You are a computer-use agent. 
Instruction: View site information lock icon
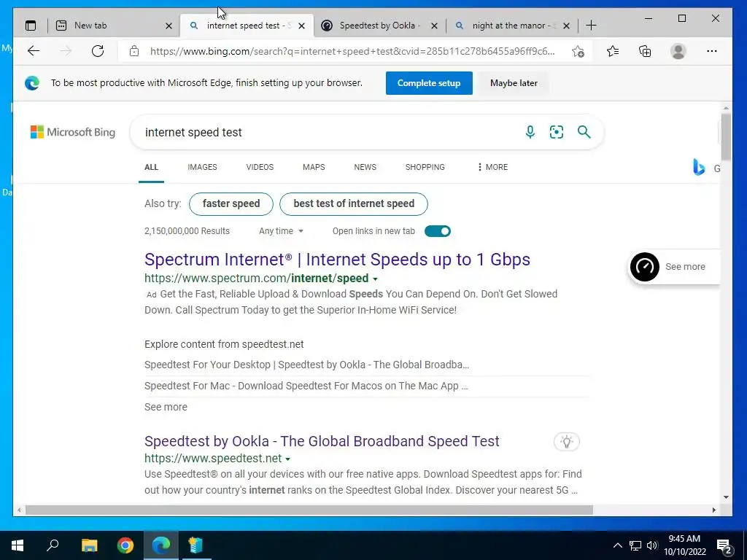134,51
